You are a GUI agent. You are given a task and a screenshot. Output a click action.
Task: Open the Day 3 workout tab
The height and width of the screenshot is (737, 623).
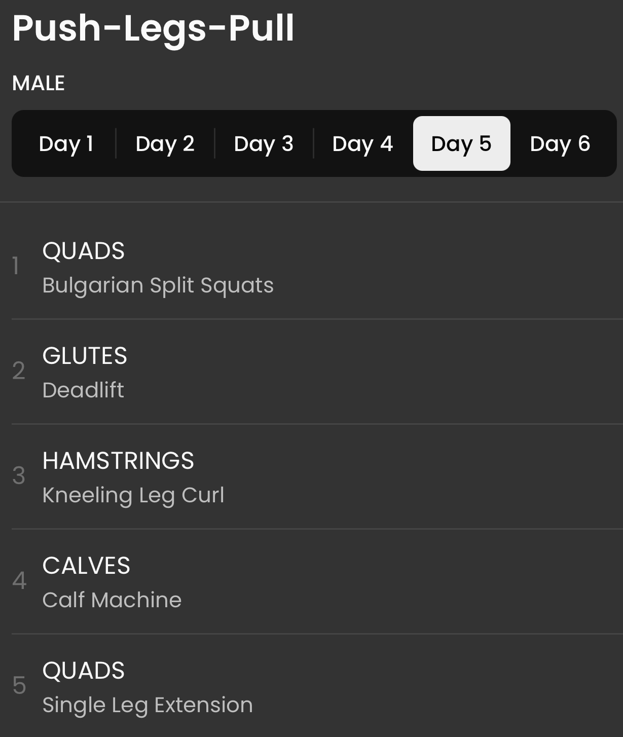tap(264, 143)
